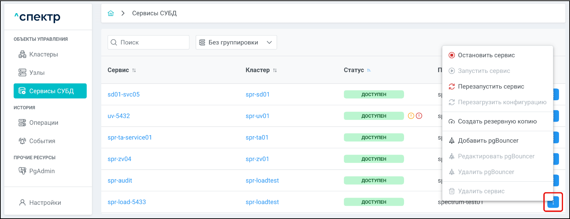Click the Status column sort icon
The image size is (570, 219).
coord(369,70)
